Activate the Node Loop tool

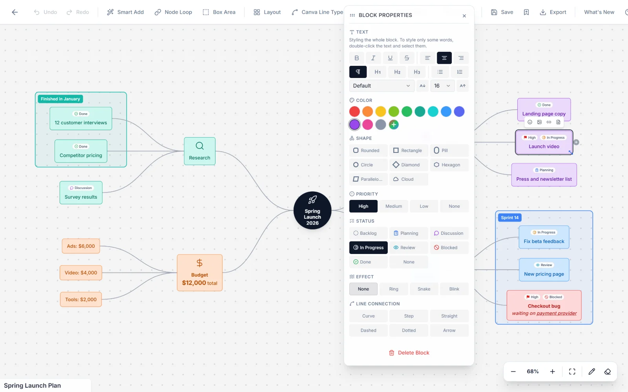pyautogui.click(x=173, y=12)
